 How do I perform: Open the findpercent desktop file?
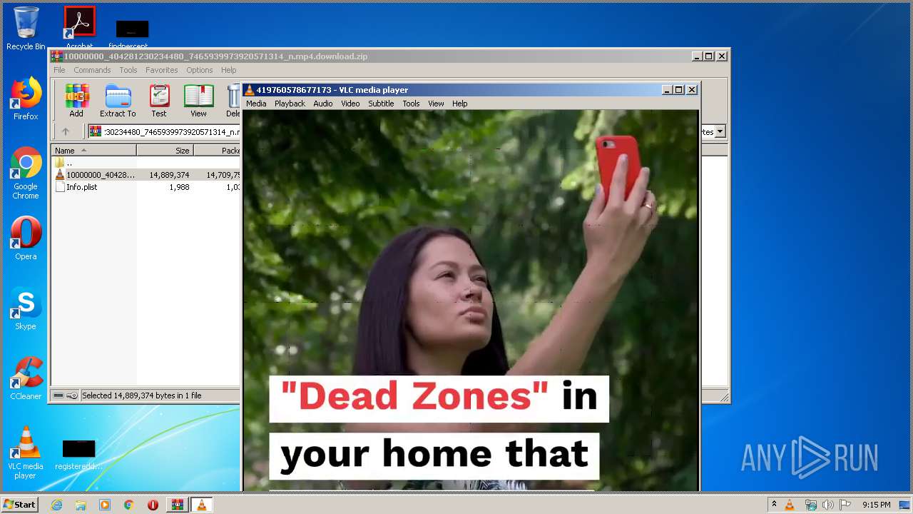(x=132, y=33)
